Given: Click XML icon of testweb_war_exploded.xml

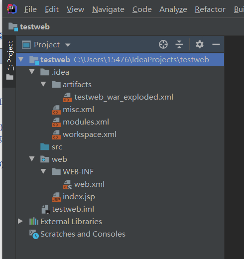Looking at the screenshot, I should (67, 97).
